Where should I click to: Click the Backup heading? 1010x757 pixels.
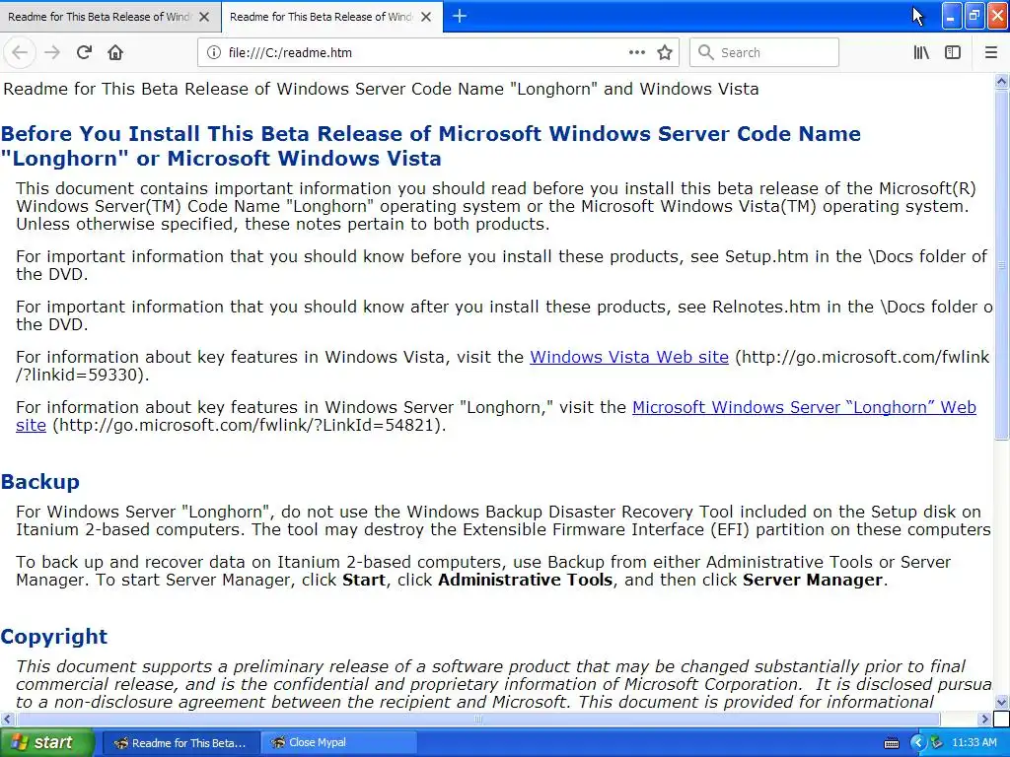click(x=39, y=481)
